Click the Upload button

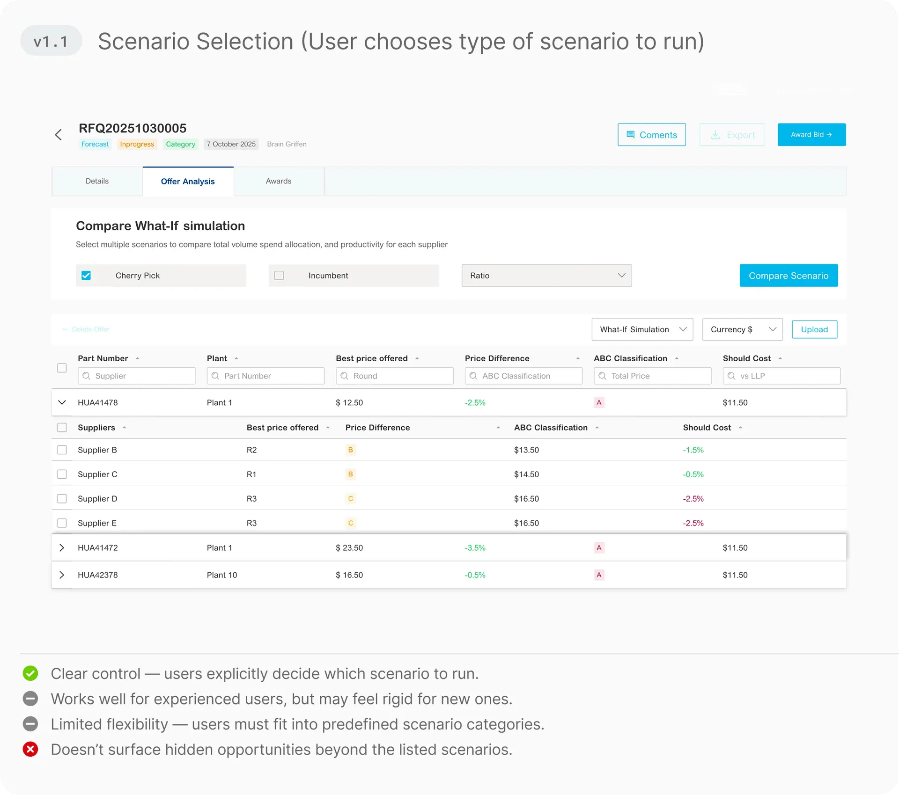tap(814, 329)
